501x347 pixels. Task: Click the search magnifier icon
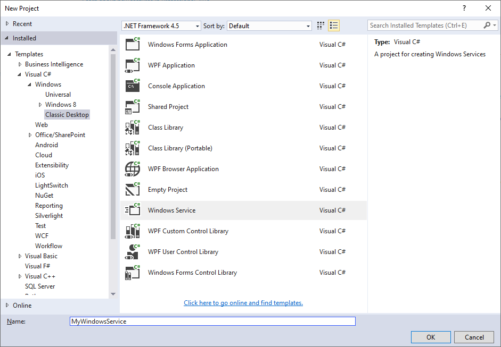click(x=487, y=25)
